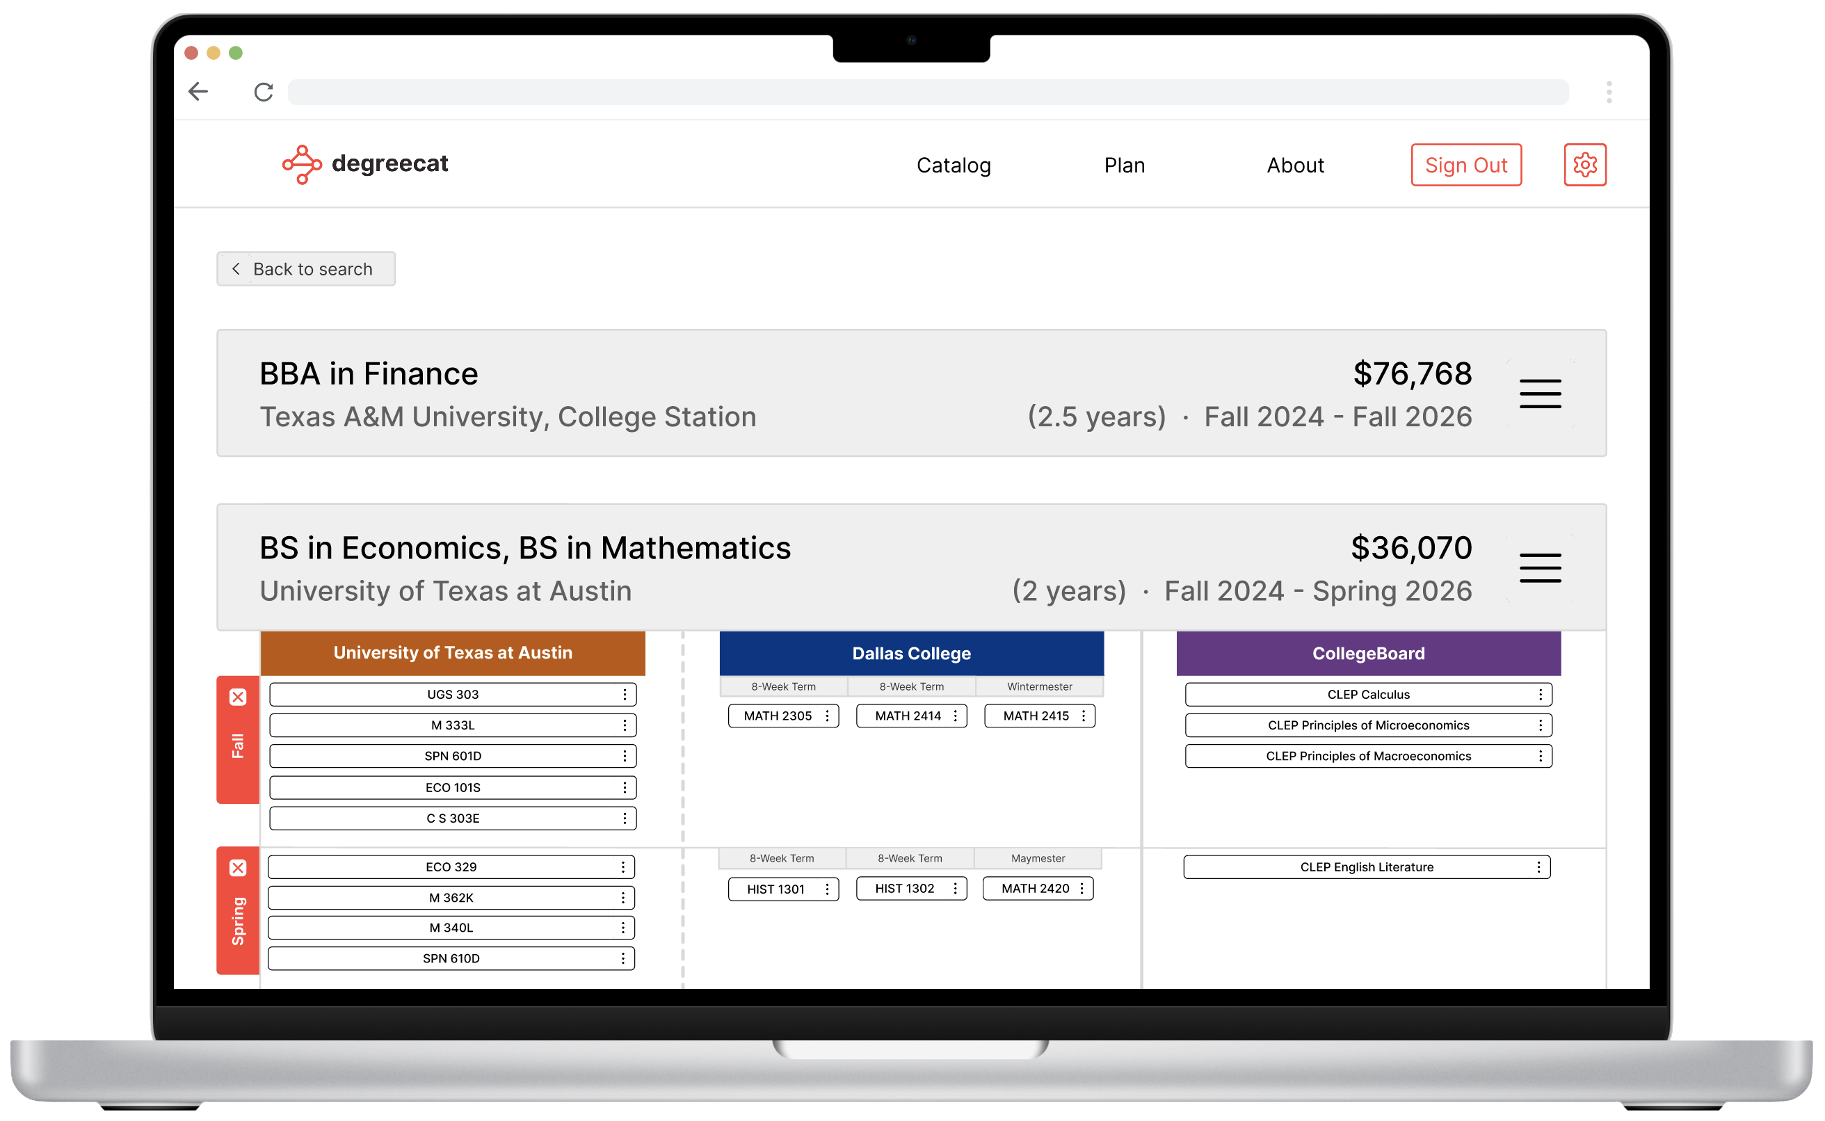Select the Fall semester label

coord(237,746)
